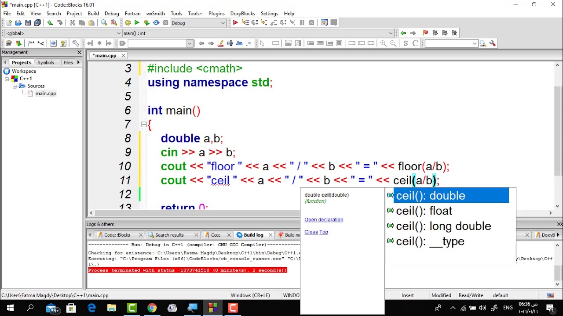Click the Rebuild icon

(x=156, y=23)
